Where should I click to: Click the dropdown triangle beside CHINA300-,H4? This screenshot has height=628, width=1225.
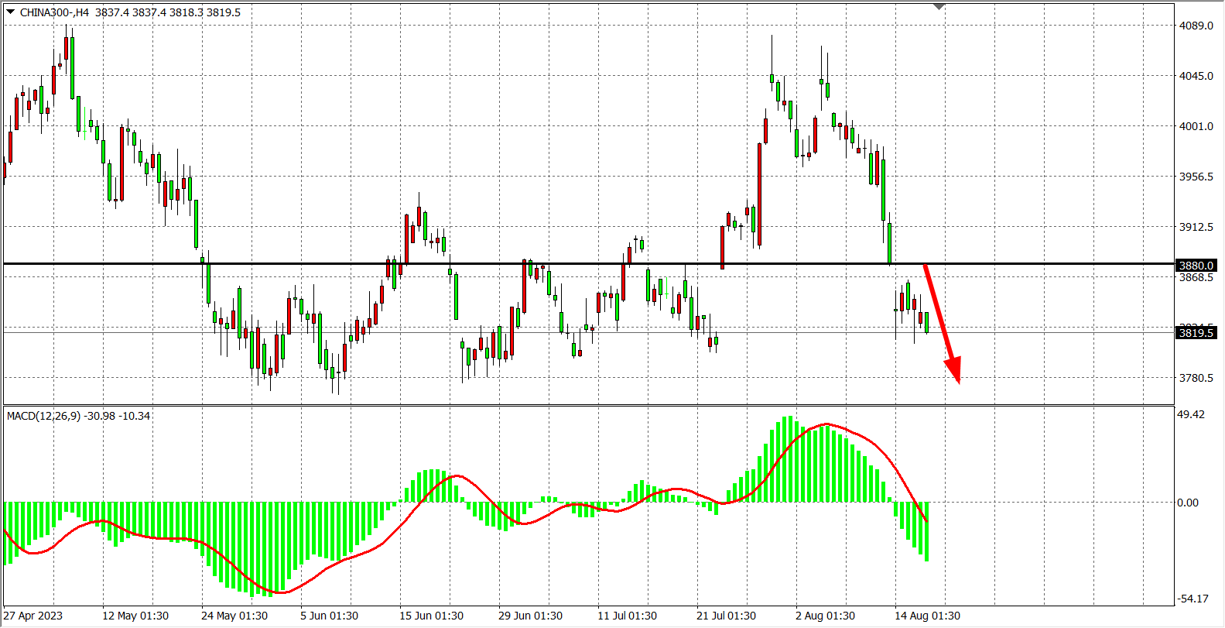(x=10, y=12)
